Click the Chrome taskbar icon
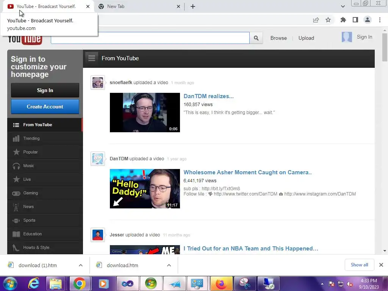The image size is (388, 291). (x=79, y=283)
